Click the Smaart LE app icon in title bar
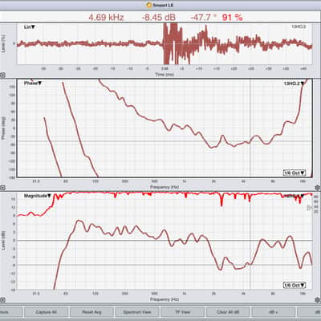The image size is (321, 321). click(x=149, y=5)
